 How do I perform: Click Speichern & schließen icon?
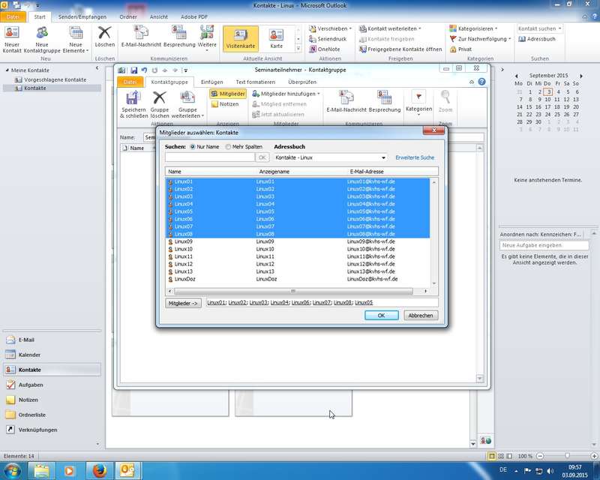coord(133,98)
